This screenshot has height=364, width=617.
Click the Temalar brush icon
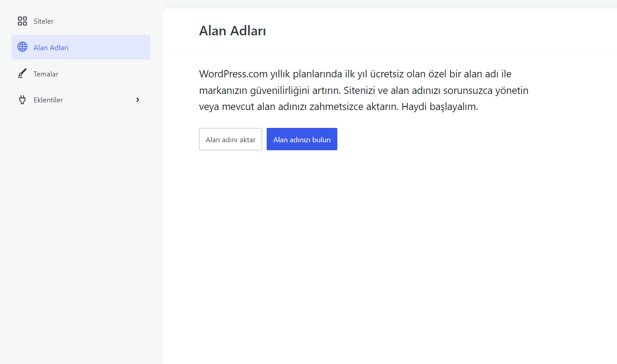tap(22, 74)
